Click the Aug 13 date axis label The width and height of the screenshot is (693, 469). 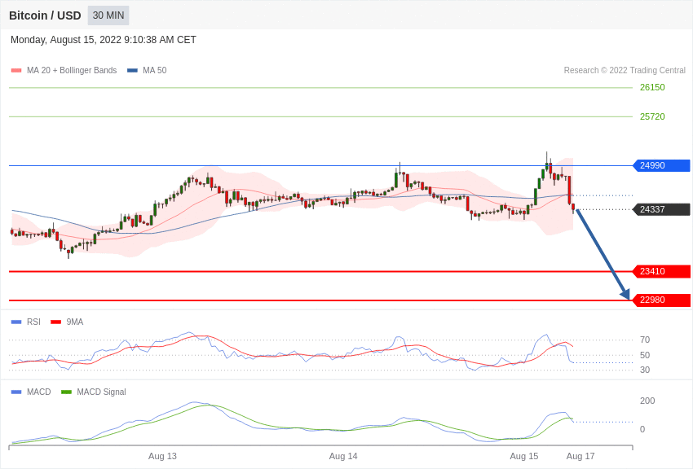[162, 456]
